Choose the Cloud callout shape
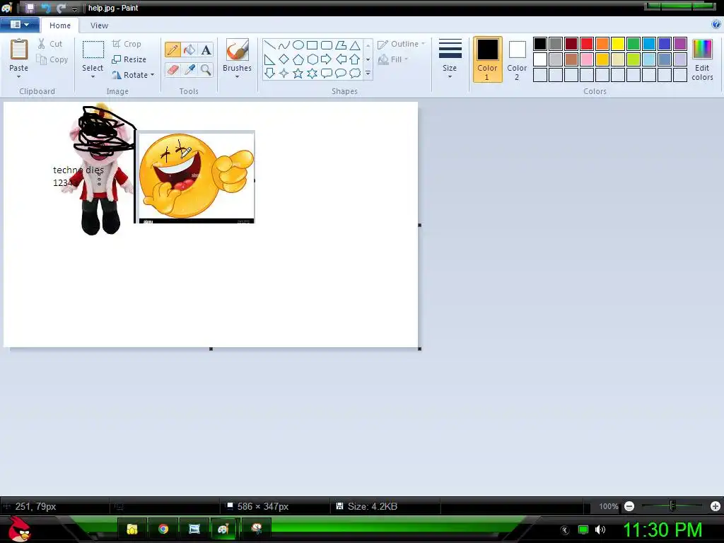724x543 pixels. tap(355, 73)
